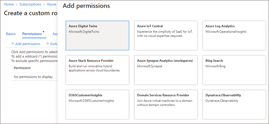269x124 pixels.
Task: Pick the Dynatrace.Observability card
Action: [x=234, y=105]
